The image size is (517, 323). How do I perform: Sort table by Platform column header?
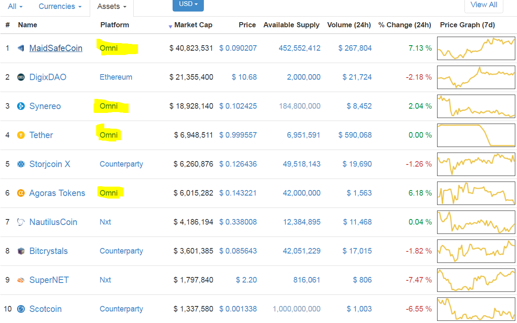tap(115, 25)
